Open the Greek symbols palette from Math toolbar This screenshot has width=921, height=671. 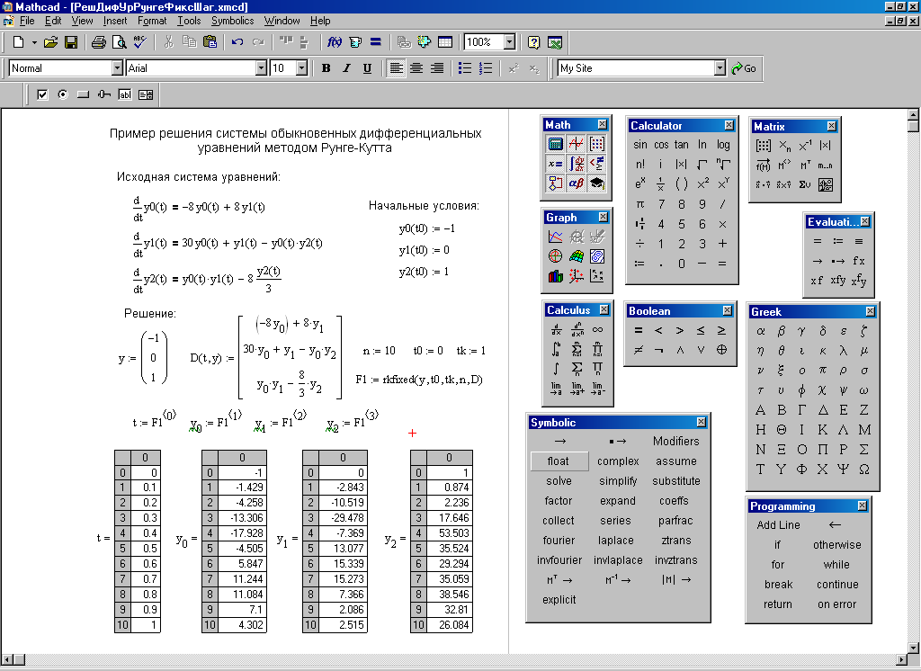click(x=577, y=183)
